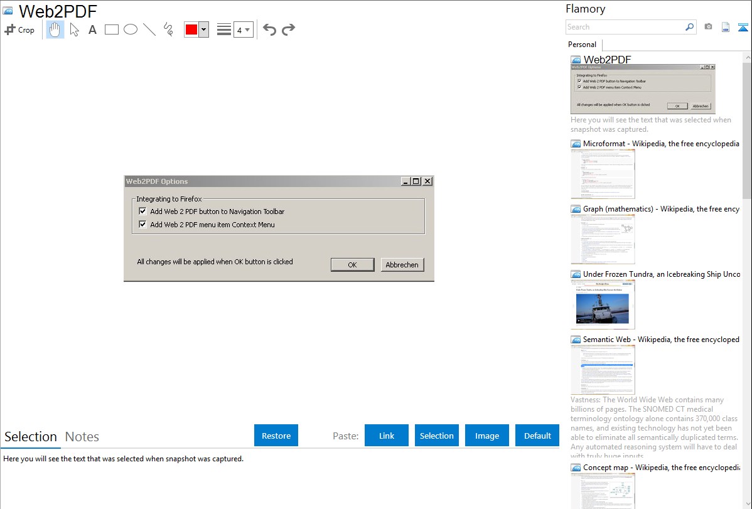The width and height of the screenshot is (752, 509).
Task: Redo the last annotation
Action: tap(288, 29)
